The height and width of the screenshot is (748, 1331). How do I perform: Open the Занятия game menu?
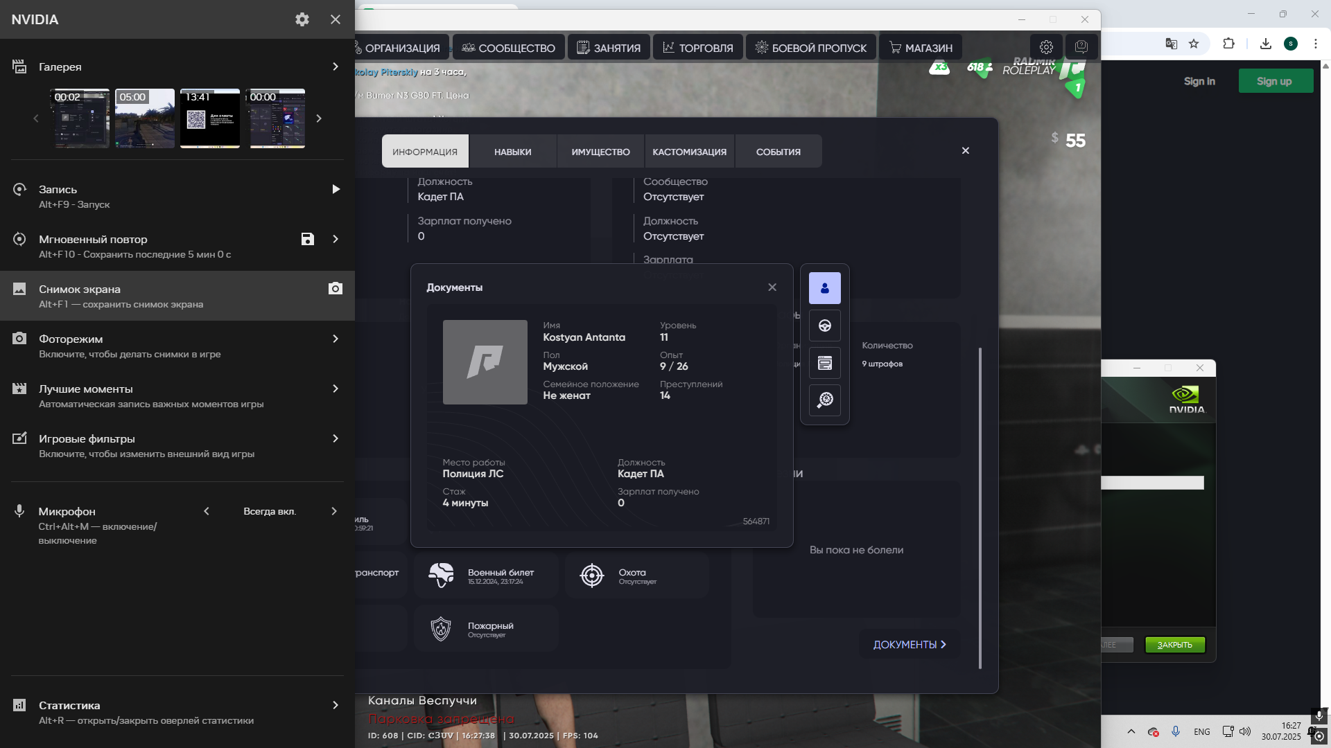[x=609, y=48]
